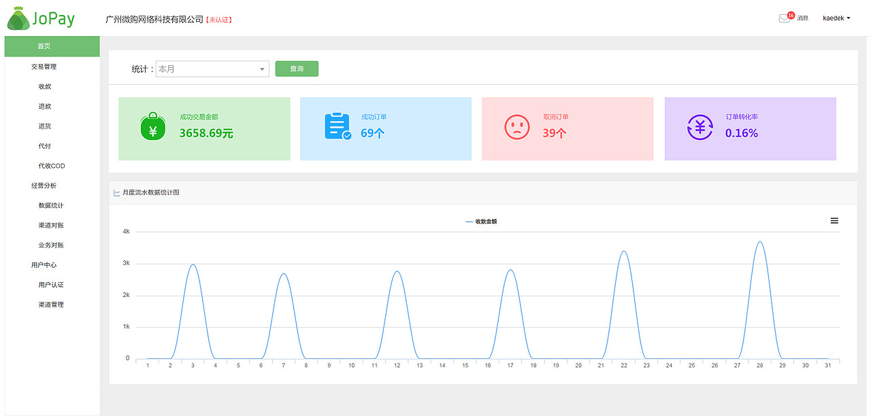The width and height of the screenshot is (871, 416).
Task: Click the chart peak at day 17
Action: coord(510,270)
